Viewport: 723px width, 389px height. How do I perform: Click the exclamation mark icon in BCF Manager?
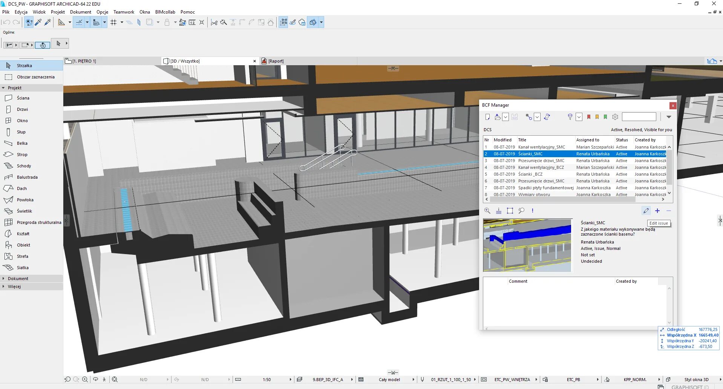[533, 211]
